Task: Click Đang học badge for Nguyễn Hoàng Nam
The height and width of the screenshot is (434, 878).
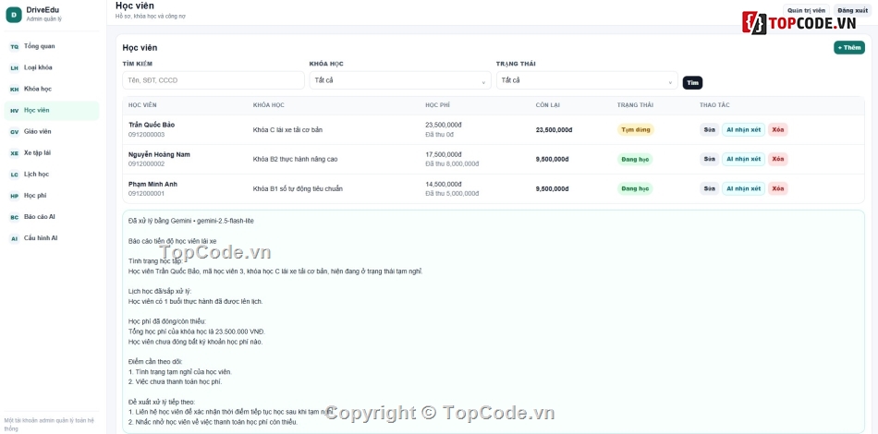Action: [x=635, y=160]
